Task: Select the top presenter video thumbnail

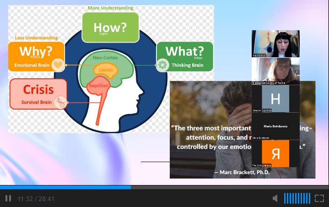Action: [x=275, y=44]
